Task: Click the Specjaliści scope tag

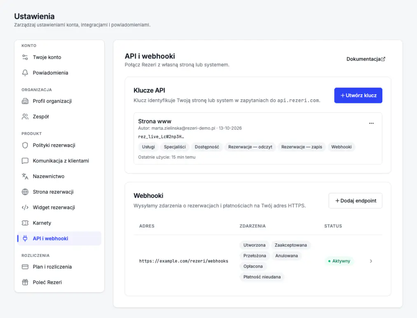Action: (x=175, y=147)
